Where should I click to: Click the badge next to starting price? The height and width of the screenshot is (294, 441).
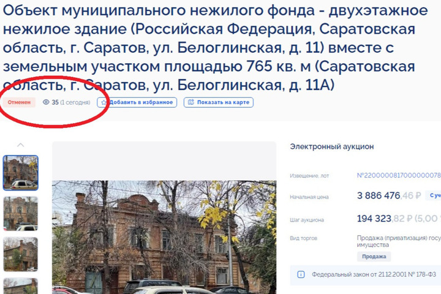click(434, 195)
